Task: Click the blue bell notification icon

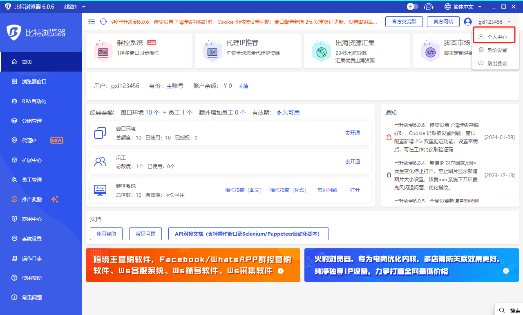Action: coord(389,175)
